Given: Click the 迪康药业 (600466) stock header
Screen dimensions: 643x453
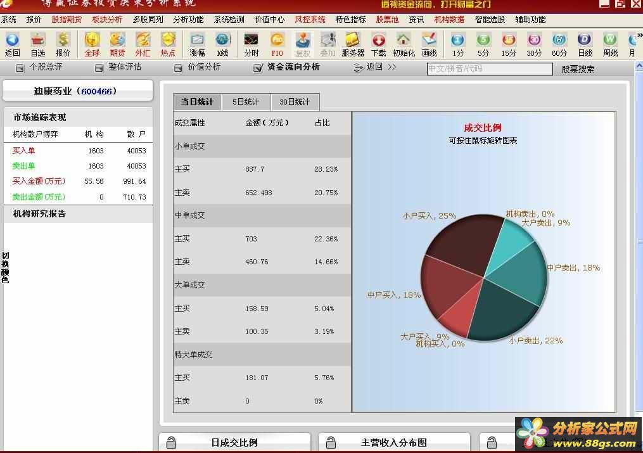Looking at the screenshot, I should [x=77, y=91].
